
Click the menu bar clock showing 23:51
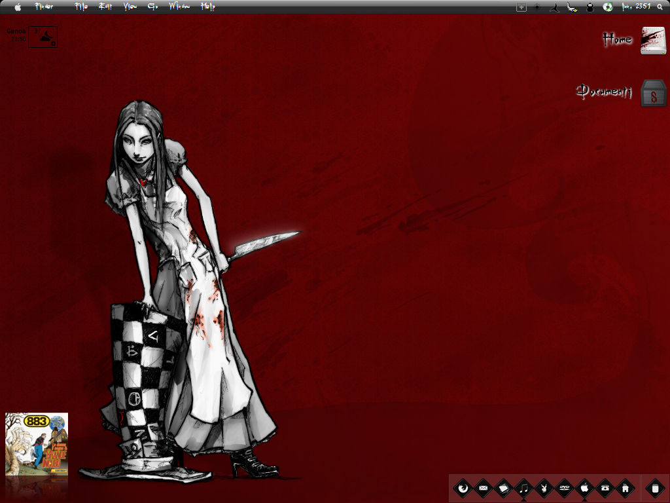[x=636, y=7]
